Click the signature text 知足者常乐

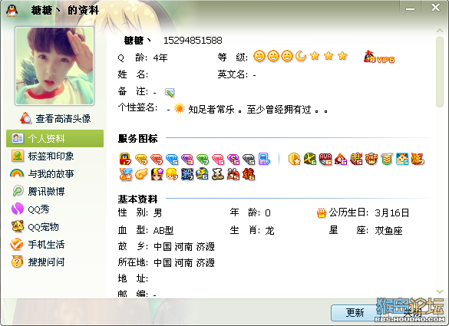[211, 110]
